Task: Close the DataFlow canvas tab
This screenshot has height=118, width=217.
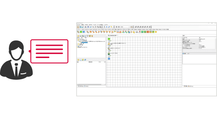Action: pyautogui.click(x=117, y=36)
